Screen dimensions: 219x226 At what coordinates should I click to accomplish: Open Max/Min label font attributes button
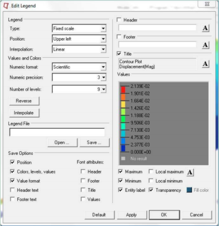(190, 172)
